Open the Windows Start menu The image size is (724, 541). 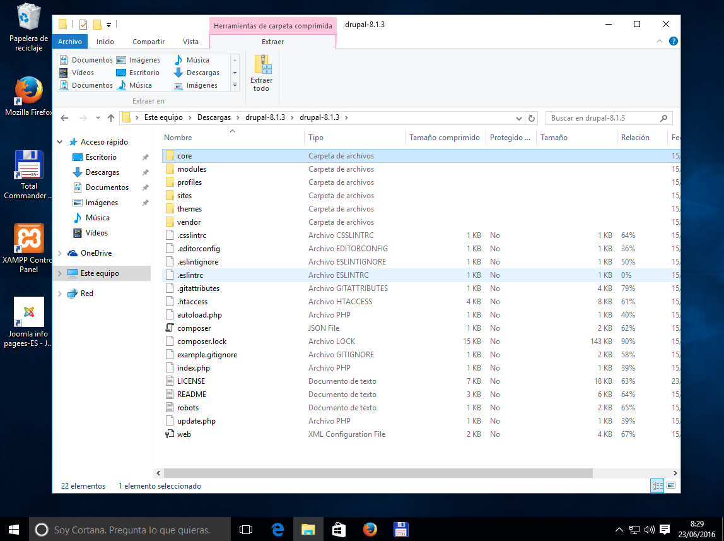click(14, 530)
